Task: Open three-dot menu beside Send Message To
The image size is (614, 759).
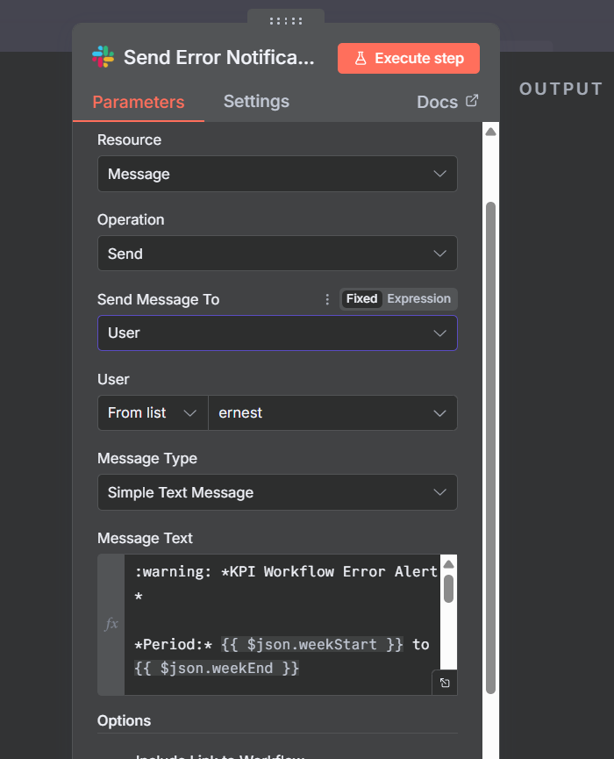Action: tap(327, 299)
